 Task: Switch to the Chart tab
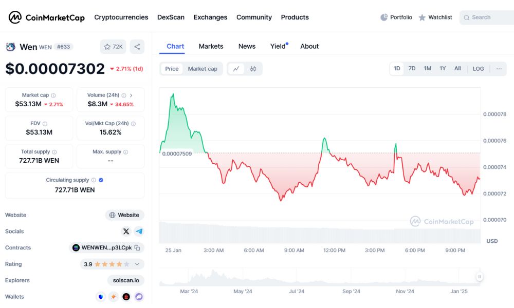175,47
